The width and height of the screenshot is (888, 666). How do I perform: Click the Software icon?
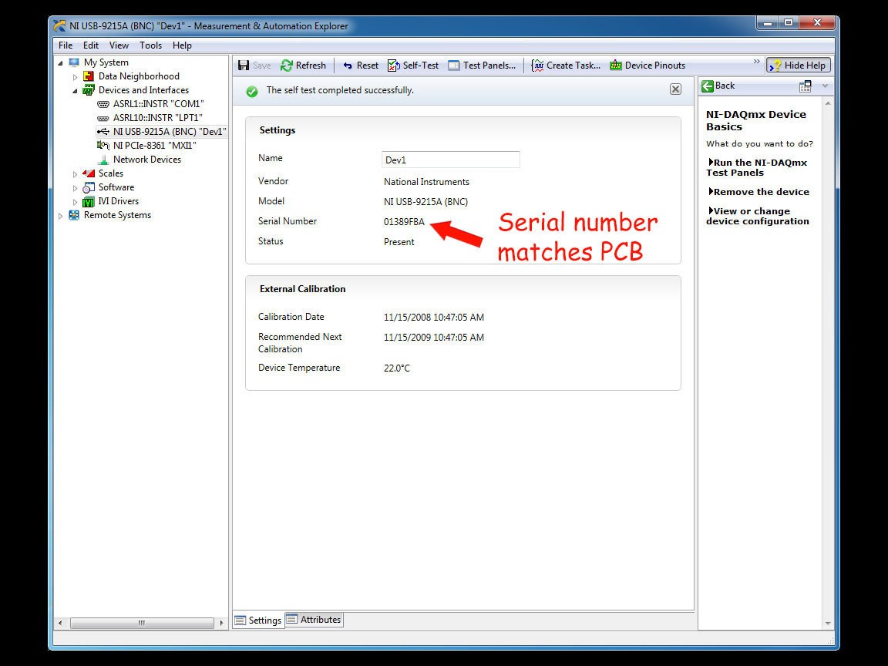(89, 187)
